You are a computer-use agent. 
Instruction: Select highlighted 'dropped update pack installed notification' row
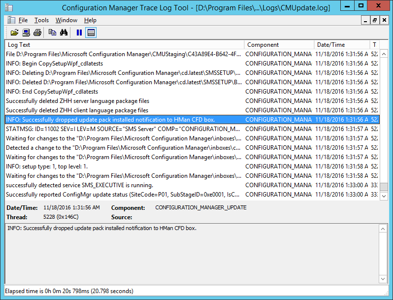click(192, 120)
